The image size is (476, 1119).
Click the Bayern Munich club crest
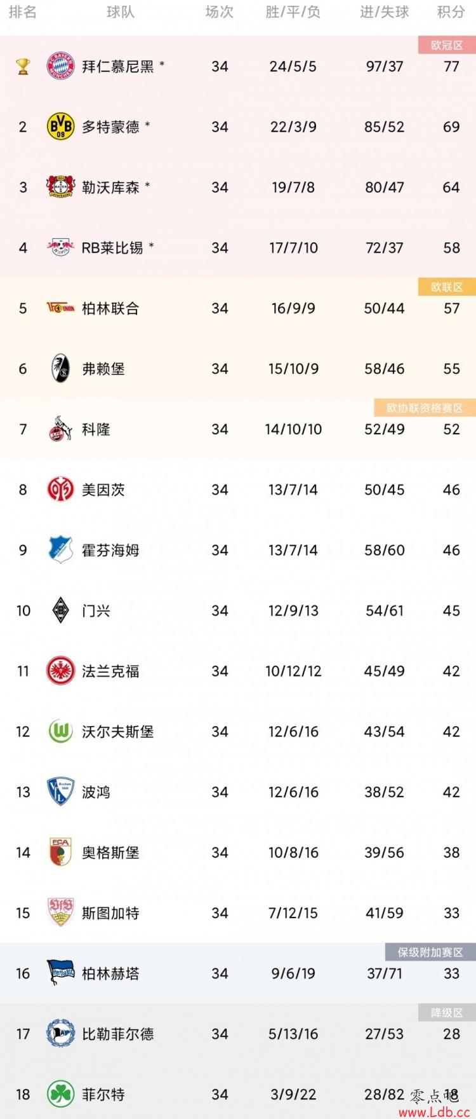point(61,67)
